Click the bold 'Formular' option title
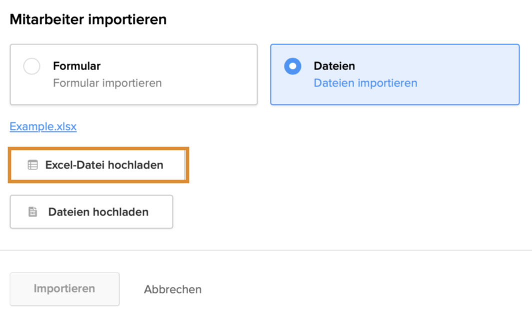This screenshot has height=320, width=532. tap(76, 66)
